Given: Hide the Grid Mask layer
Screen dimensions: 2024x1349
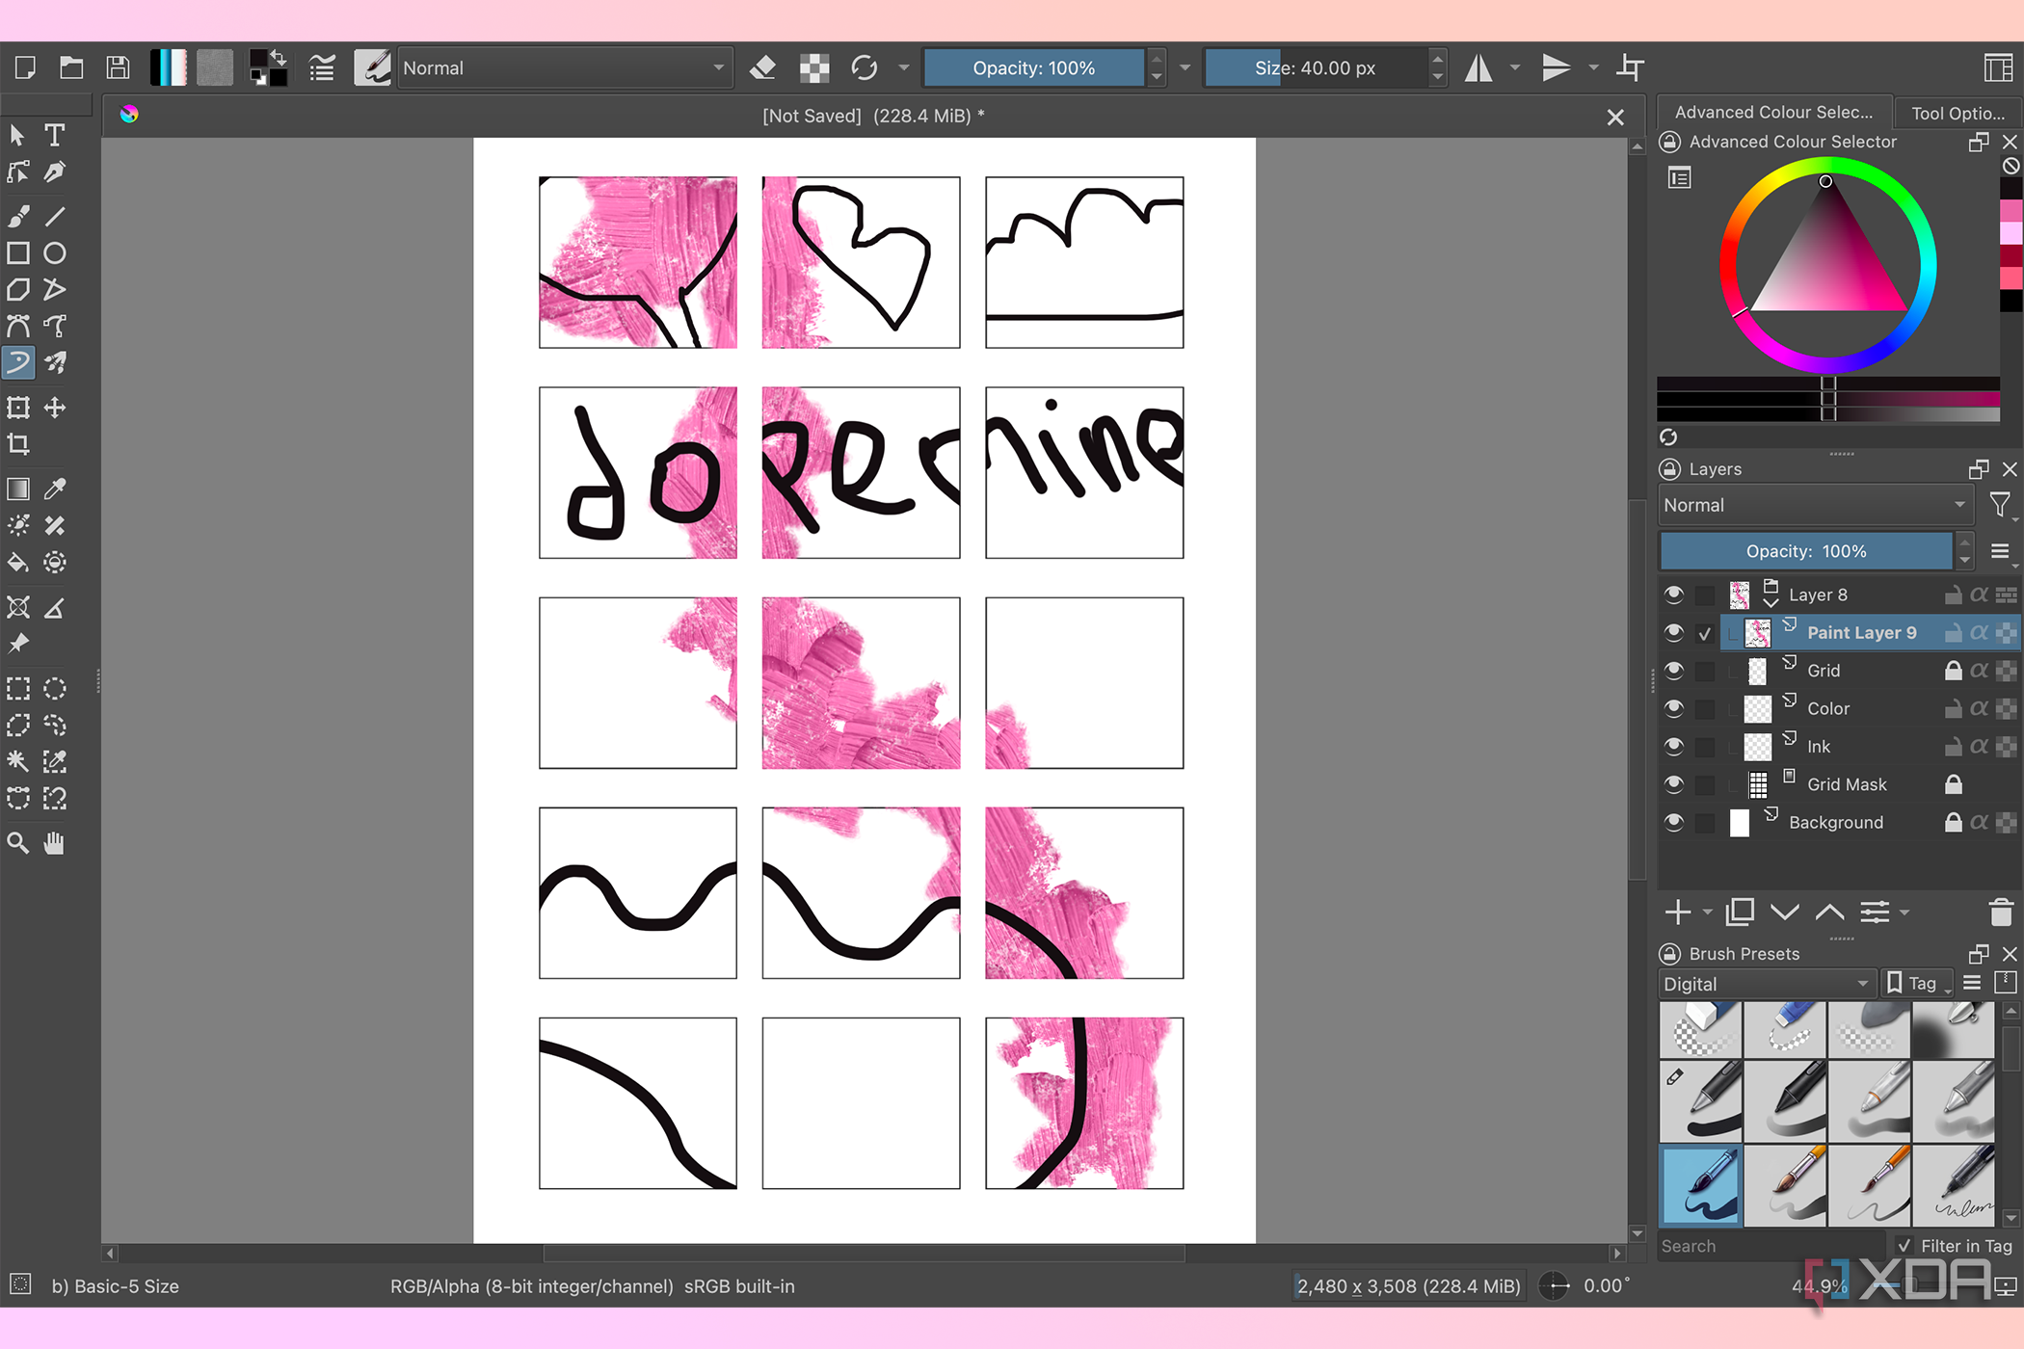Looking at the screenshot, I should (x=1674, y=784).
